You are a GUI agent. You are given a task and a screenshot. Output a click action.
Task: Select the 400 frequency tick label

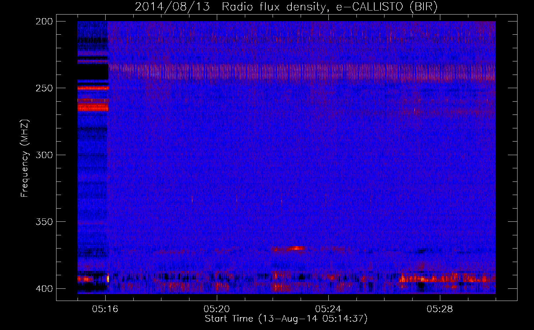[44, 289]
